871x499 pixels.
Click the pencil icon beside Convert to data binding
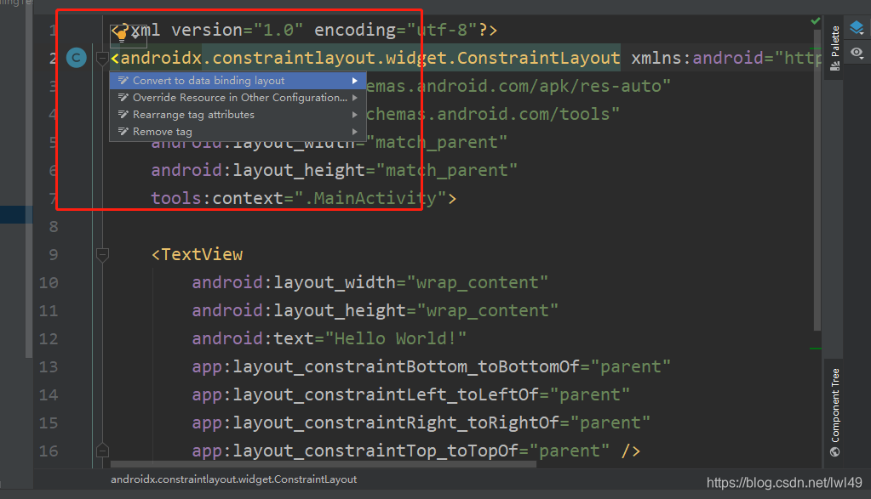[x=123, y=81]
